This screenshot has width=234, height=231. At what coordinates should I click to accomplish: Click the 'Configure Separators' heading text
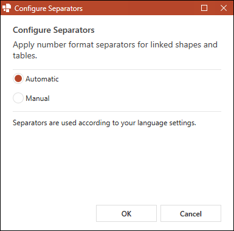pyautogui.click(x=53, y=30)
